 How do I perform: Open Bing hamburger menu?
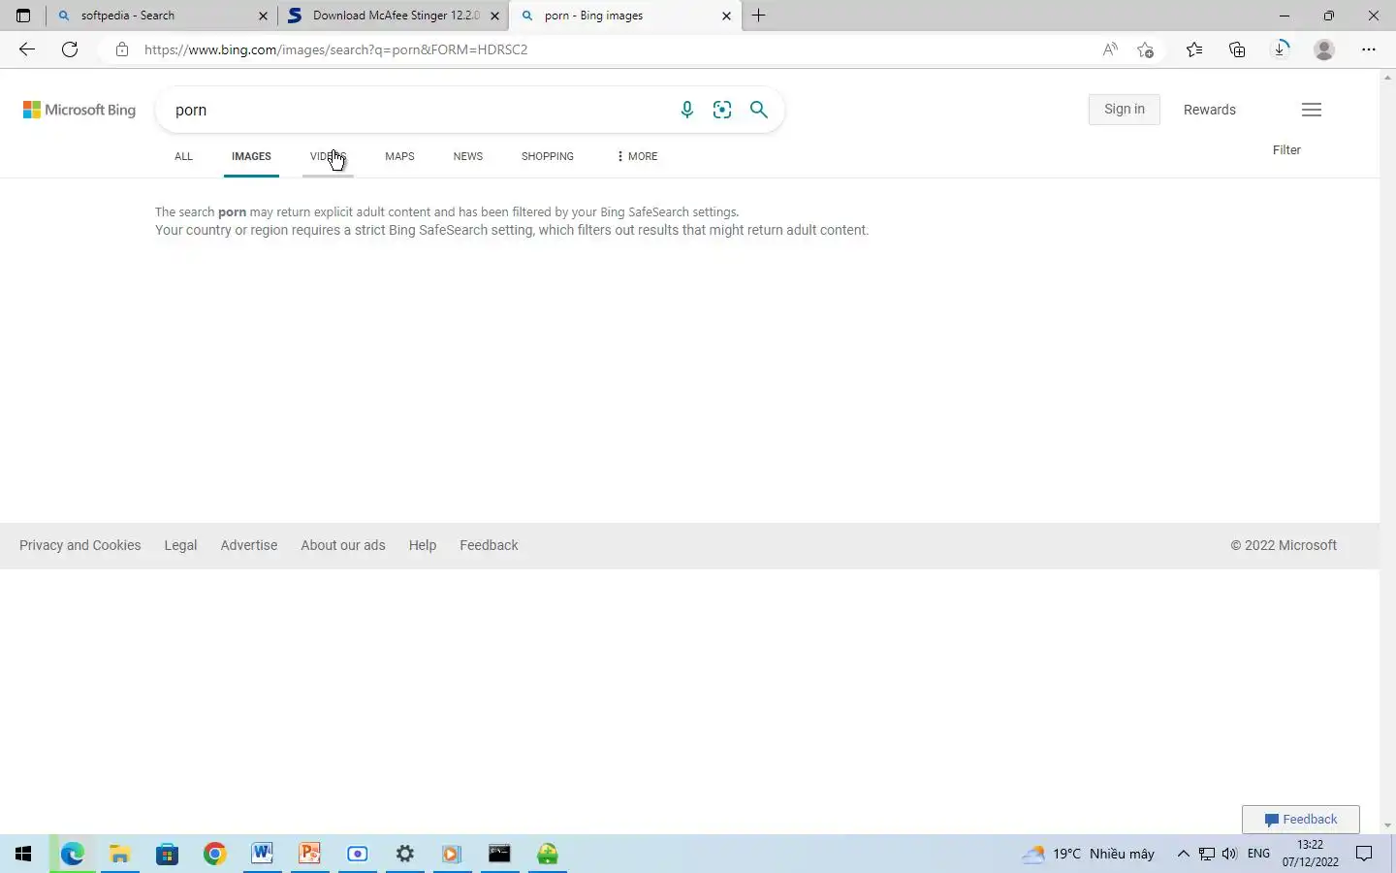coord(1312,110)
